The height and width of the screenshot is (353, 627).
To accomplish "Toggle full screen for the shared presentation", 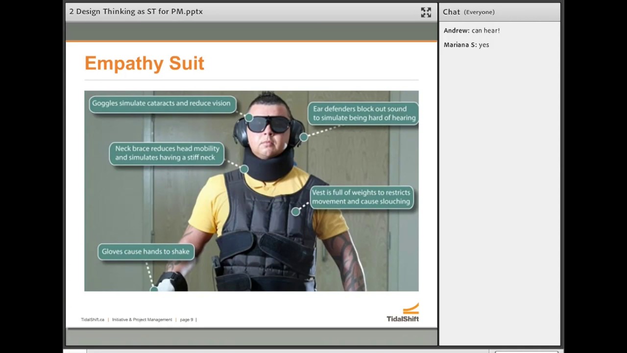I will [x=426, y=12].
